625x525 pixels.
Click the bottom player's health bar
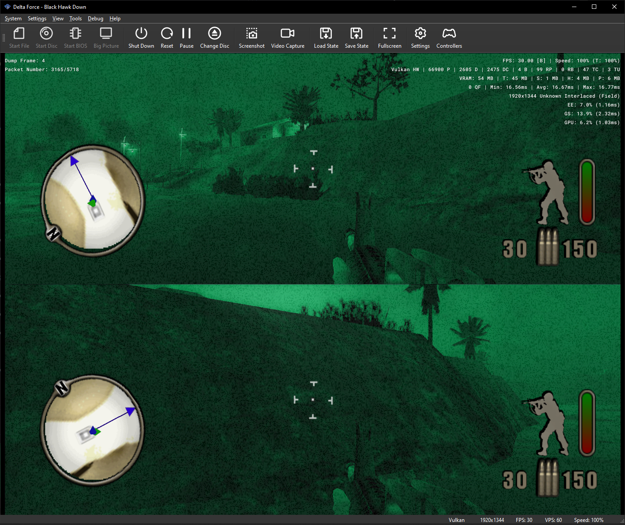click(587, 423)
